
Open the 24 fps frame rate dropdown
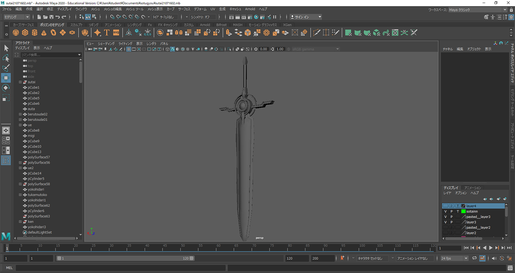click(455, 258)
